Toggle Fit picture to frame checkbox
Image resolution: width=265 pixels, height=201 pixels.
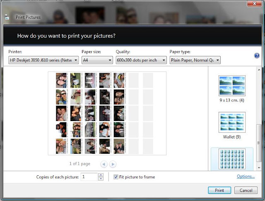point(116,177)
